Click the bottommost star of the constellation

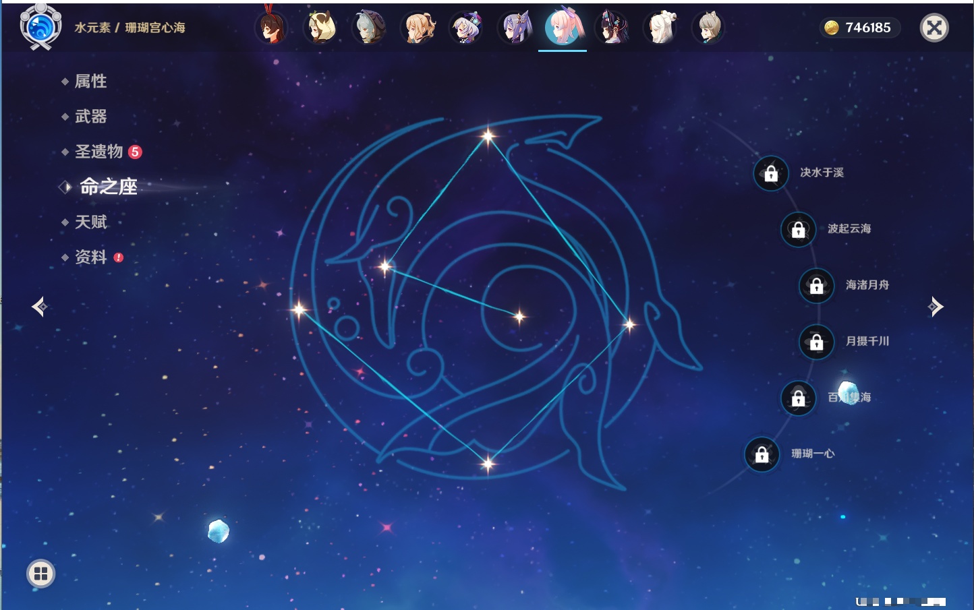click(x=488, y=463)
